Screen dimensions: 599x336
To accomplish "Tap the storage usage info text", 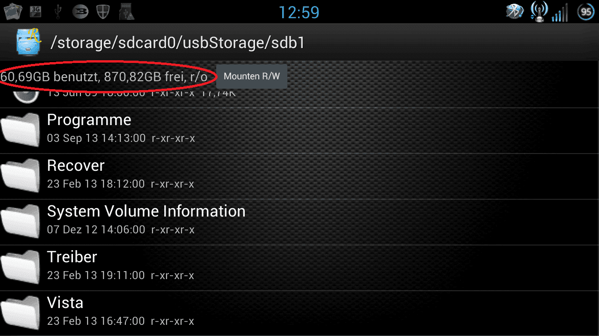I will point(104,77).
